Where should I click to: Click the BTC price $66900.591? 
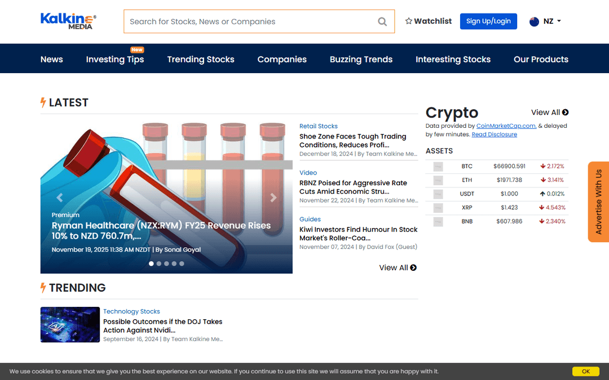point(509,166)
